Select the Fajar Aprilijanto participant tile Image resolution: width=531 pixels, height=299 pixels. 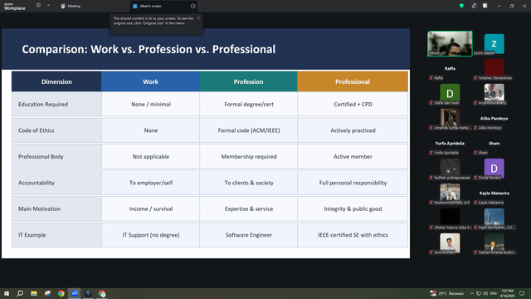click(494, 218)
